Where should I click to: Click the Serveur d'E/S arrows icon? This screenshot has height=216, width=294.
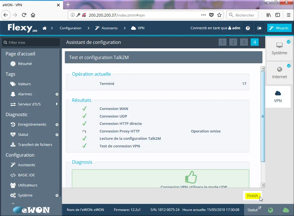pos(13,104)
